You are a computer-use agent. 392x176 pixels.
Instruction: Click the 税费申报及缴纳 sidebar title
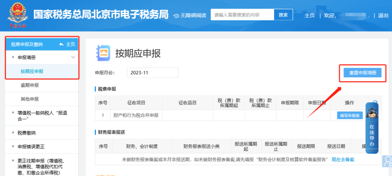point(27,45)
